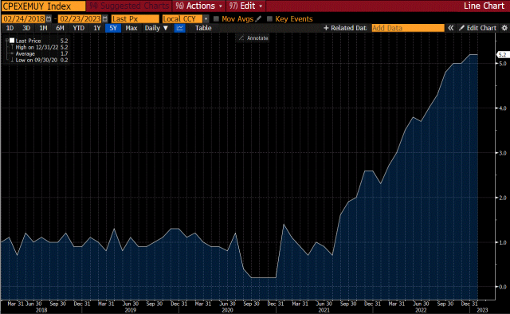Image resolution: width=510 pixels, height=314 pixels.
Task: Open the end date calendar icon
Action: pyautogui.click(x=104, y=19)
